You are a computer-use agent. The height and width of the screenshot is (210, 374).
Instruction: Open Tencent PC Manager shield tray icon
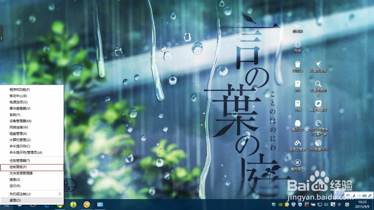coord(293,204)
